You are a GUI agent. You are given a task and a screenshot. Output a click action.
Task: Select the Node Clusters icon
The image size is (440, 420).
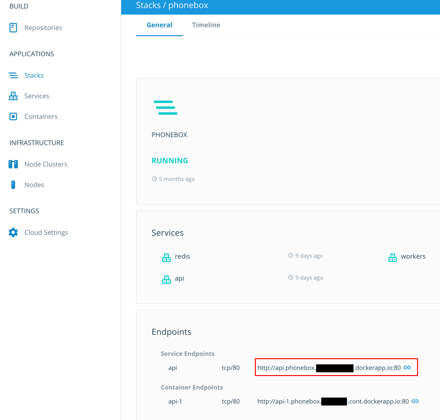pos(14,164)
